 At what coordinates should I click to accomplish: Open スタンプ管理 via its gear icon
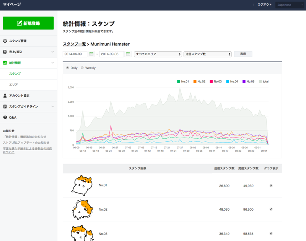[5, 41]
